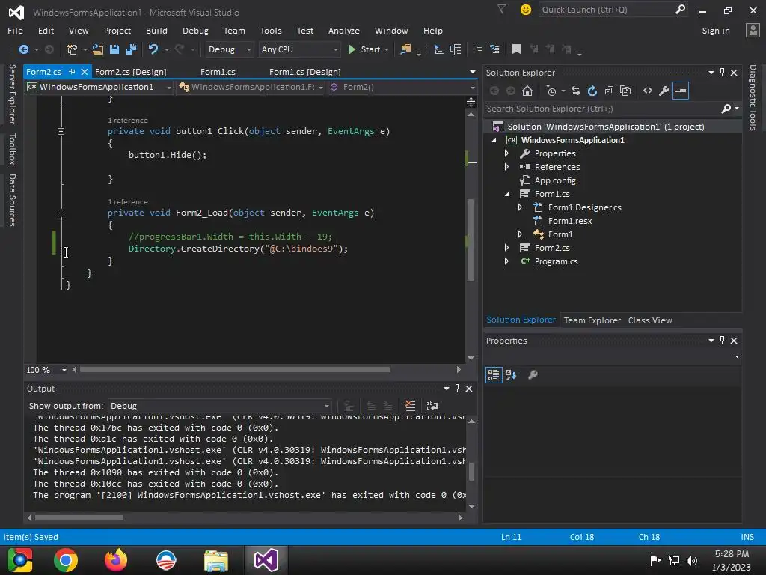Open the Toolbox side tab
Image resolution: width=766 pixels, height=575 pixels.
[x=12, y=149]
